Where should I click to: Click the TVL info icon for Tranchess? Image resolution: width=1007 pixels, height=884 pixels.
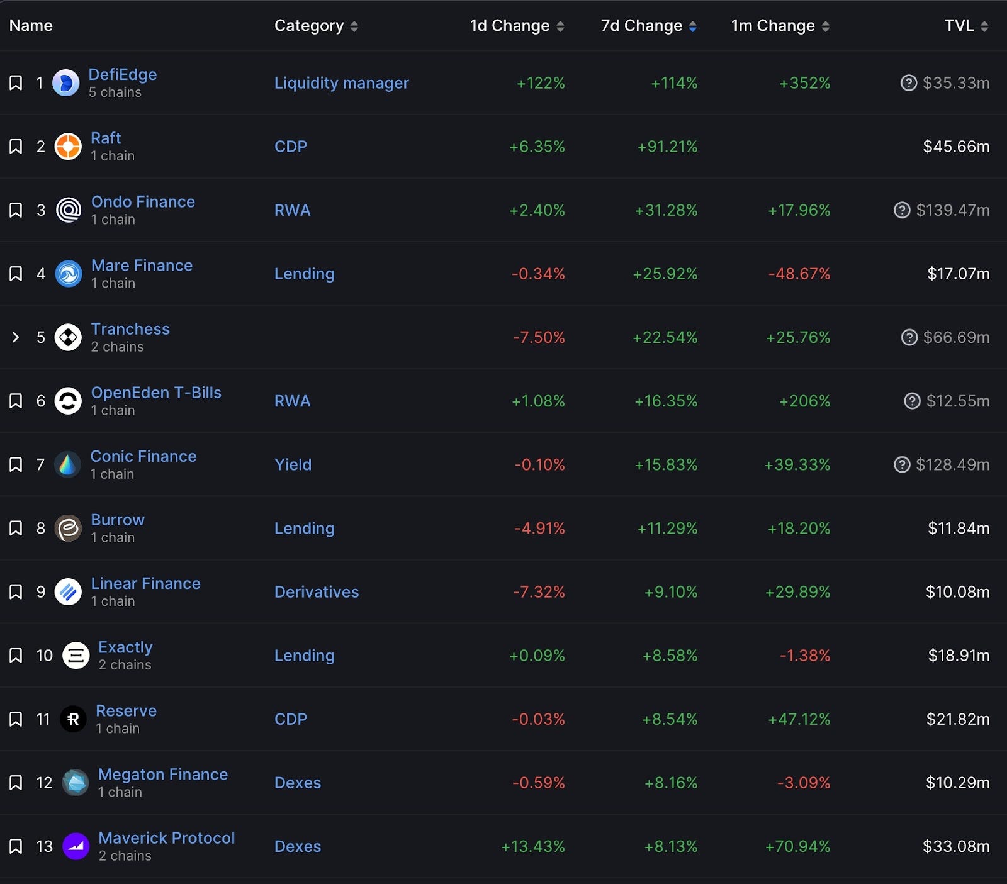pos(909,337)
